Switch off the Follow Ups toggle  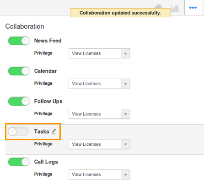click(x=19, y=101)
